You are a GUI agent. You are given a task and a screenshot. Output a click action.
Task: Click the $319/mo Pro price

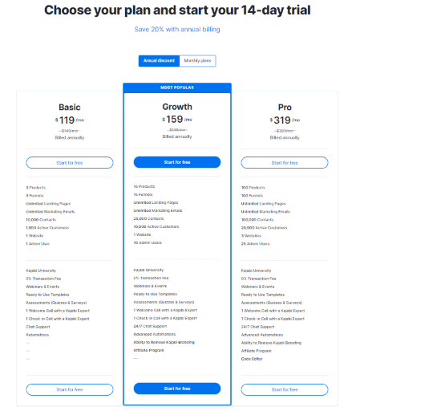point(285,120)
